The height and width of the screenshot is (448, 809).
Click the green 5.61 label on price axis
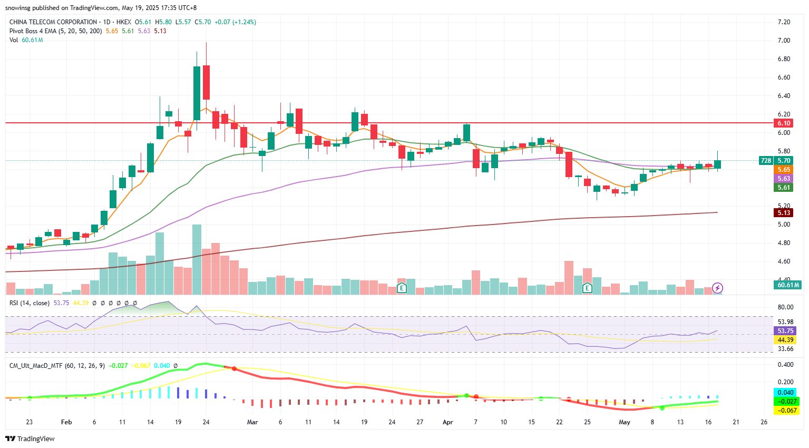click(x=784, y=188)
